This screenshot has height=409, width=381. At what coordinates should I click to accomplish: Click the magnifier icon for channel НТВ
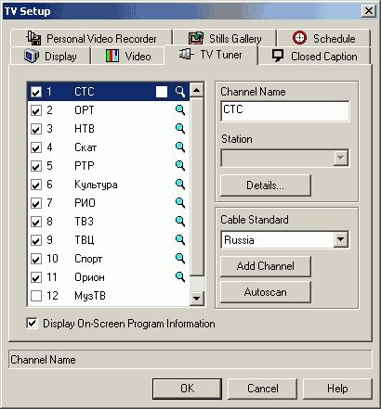[x=180, y=129]
